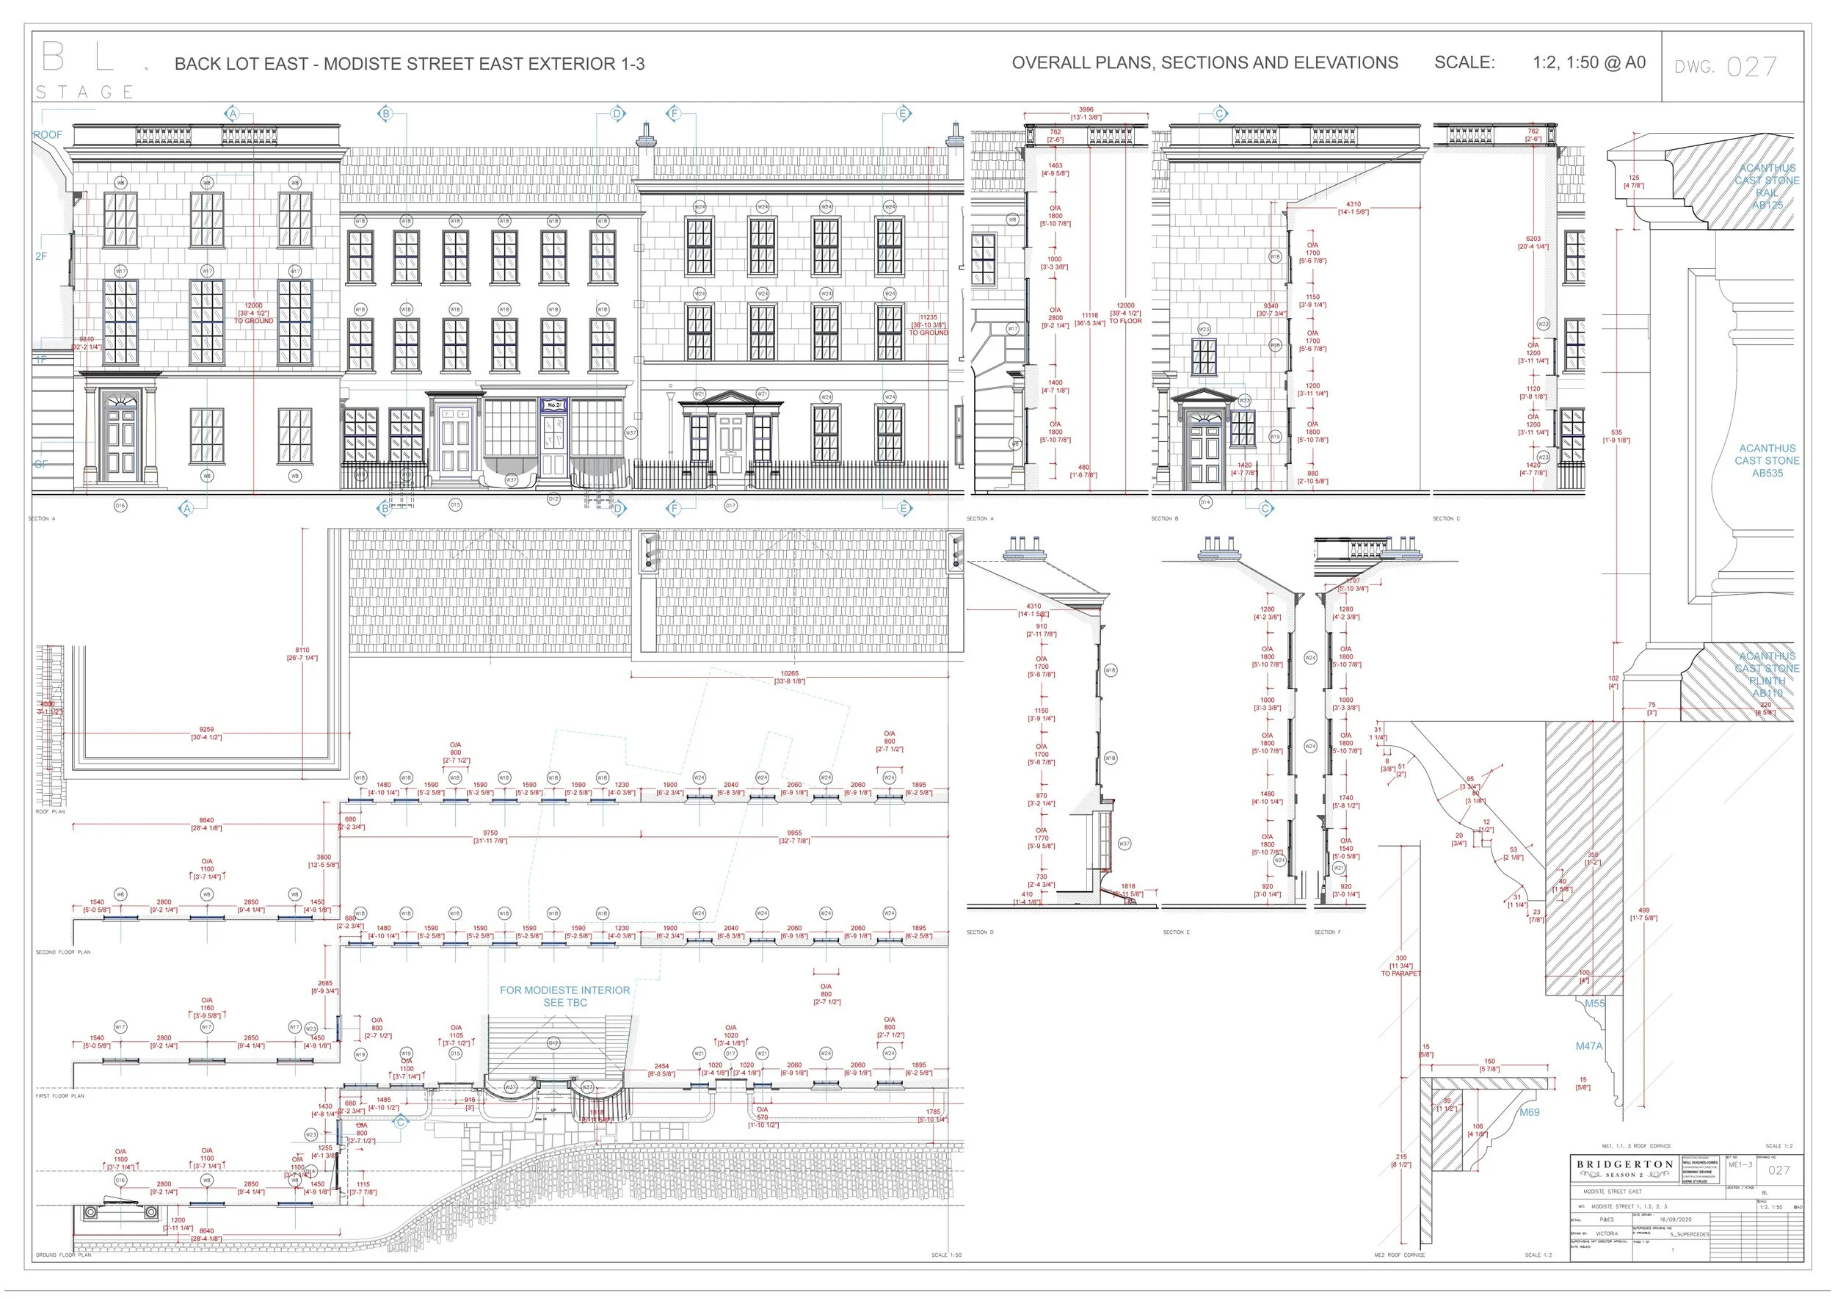This screenshot has width=1835, height=1298.
Task: Click the ACANTHUS CAST STONE RAIL AB125 label
Action: [x=1766, y=186]
